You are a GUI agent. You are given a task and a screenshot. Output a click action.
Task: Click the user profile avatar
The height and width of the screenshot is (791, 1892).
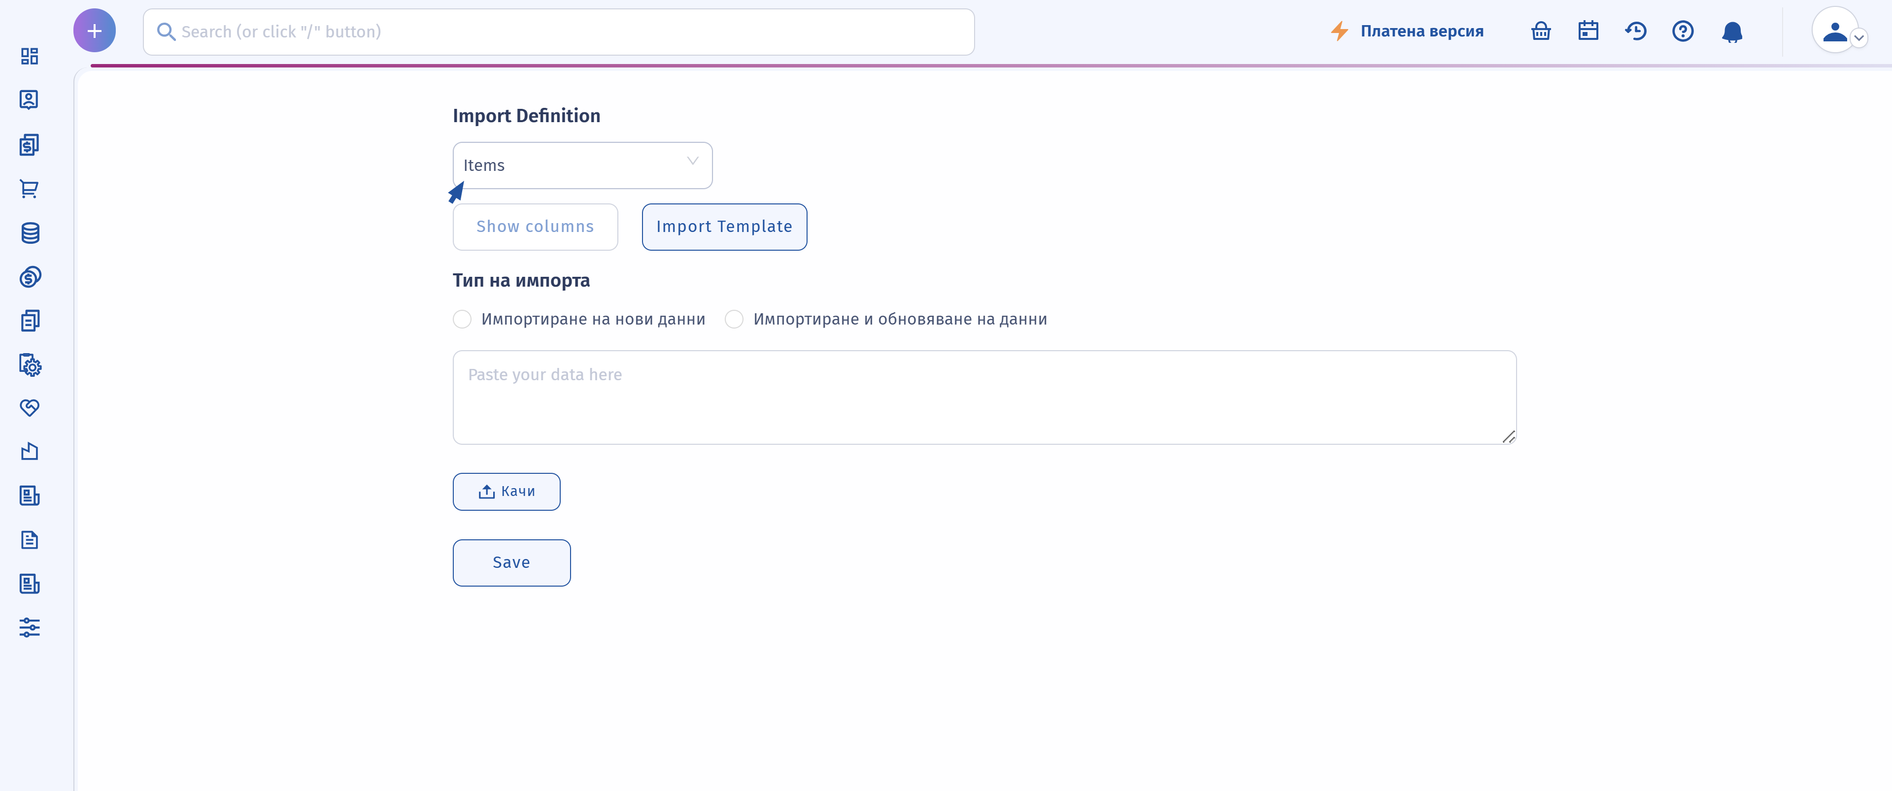[x=1835, y=31]
